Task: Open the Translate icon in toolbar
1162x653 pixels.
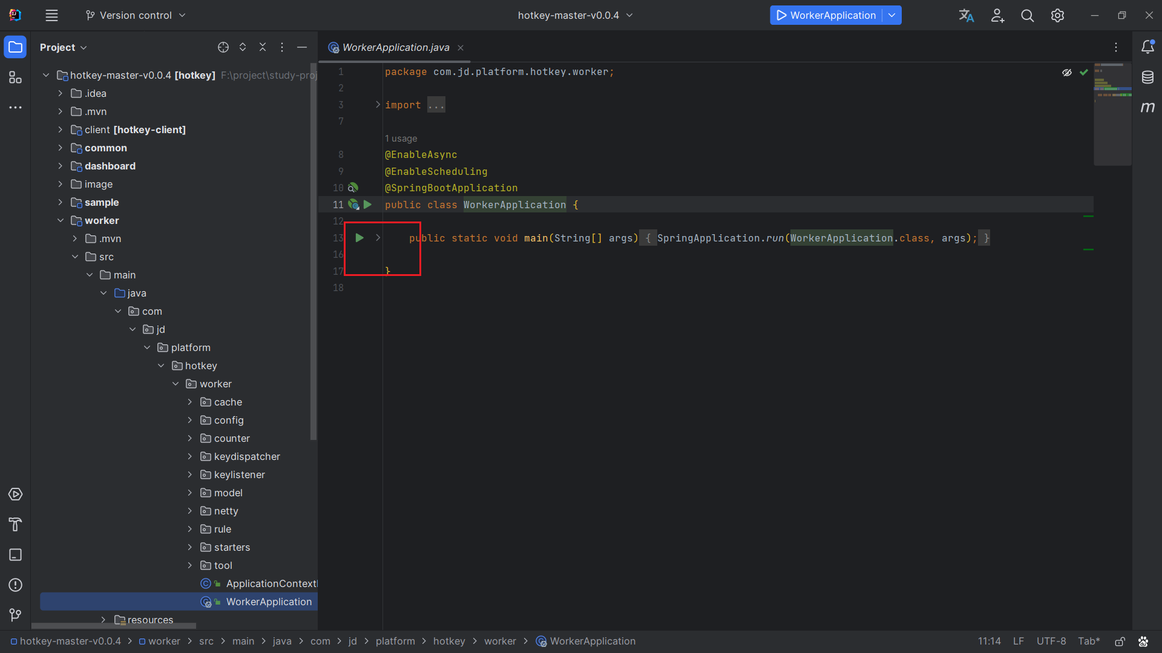Action: [967, 16]
